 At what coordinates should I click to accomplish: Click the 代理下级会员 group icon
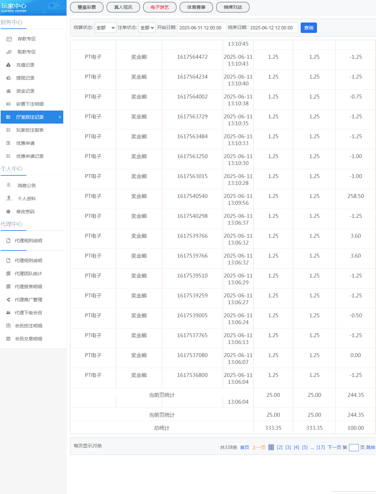click(x=8, y=313)
